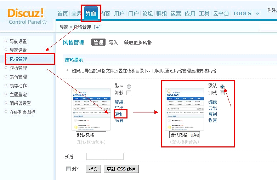Click the 默认风格_uAe name field
The image size is (278, 180).
point(185,135)
